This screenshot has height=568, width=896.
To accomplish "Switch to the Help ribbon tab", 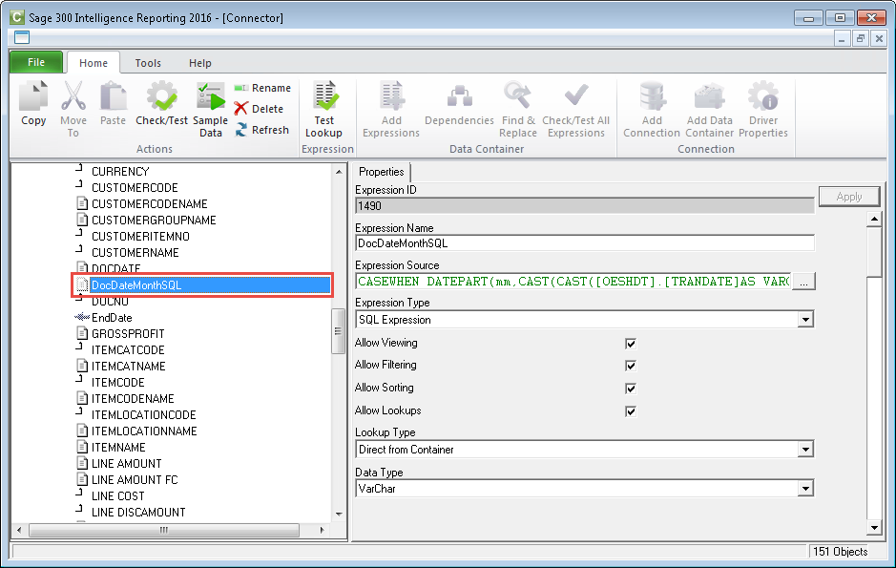I will click(x=200, y=63).
